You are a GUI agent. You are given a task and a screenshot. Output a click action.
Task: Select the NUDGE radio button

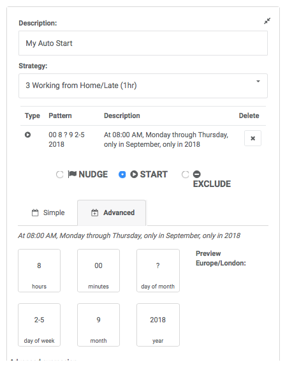pos(60,174)
